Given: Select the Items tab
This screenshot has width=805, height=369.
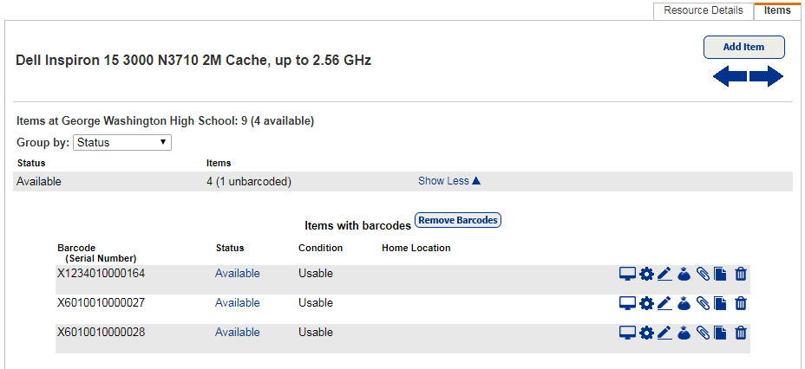Looking at the screenshot, I should [x=777, y=10].
